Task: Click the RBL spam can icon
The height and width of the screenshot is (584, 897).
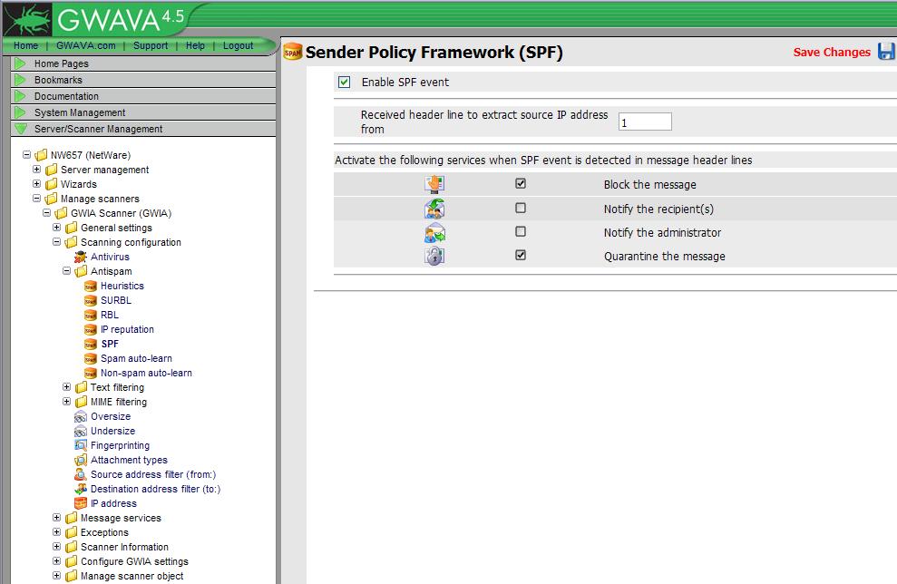Action: 91,316
